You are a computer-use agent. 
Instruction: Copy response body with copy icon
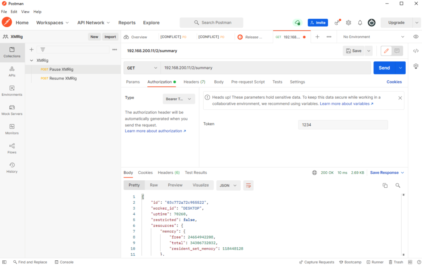[385, 185]
